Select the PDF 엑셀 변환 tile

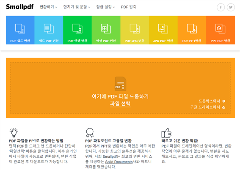[77, 30]
